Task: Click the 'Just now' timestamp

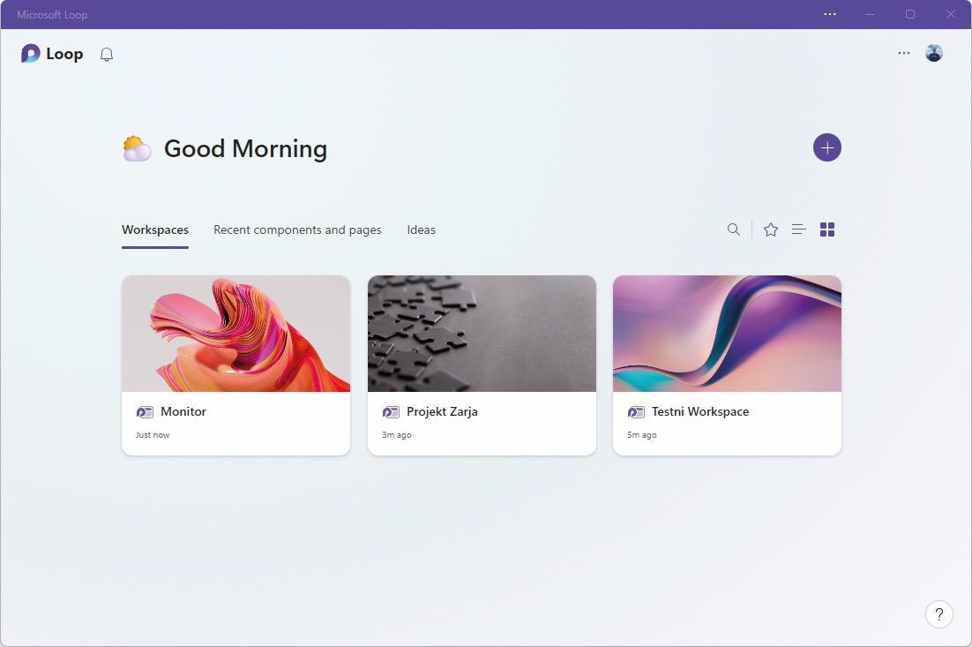Action: tap(153, 435)
